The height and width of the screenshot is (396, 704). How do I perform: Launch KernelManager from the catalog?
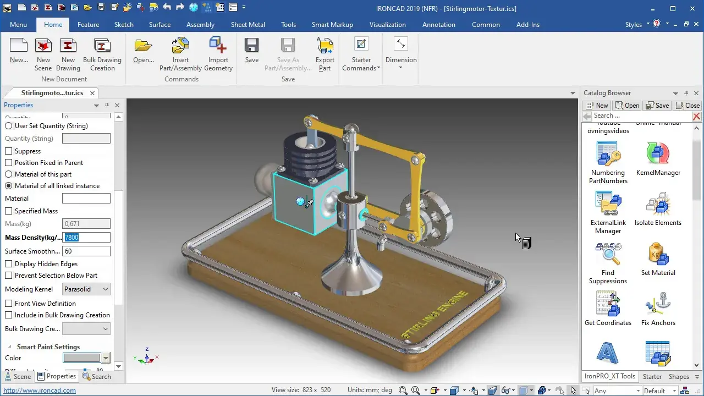[x=658, y=158]
